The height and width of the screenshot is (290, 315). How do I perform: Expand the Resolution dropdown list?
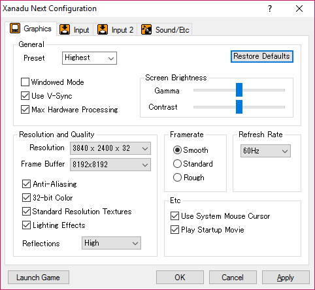(x=110, y=148)
